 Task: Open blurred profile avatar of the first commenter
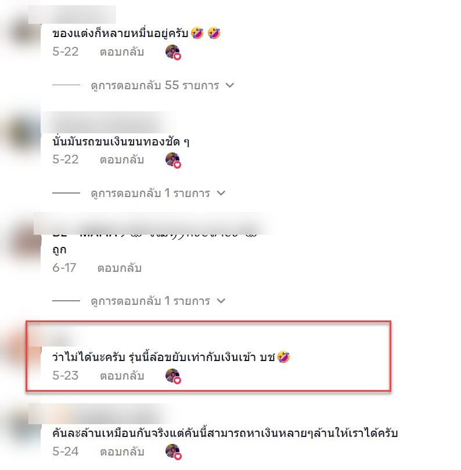pos(26,32)
